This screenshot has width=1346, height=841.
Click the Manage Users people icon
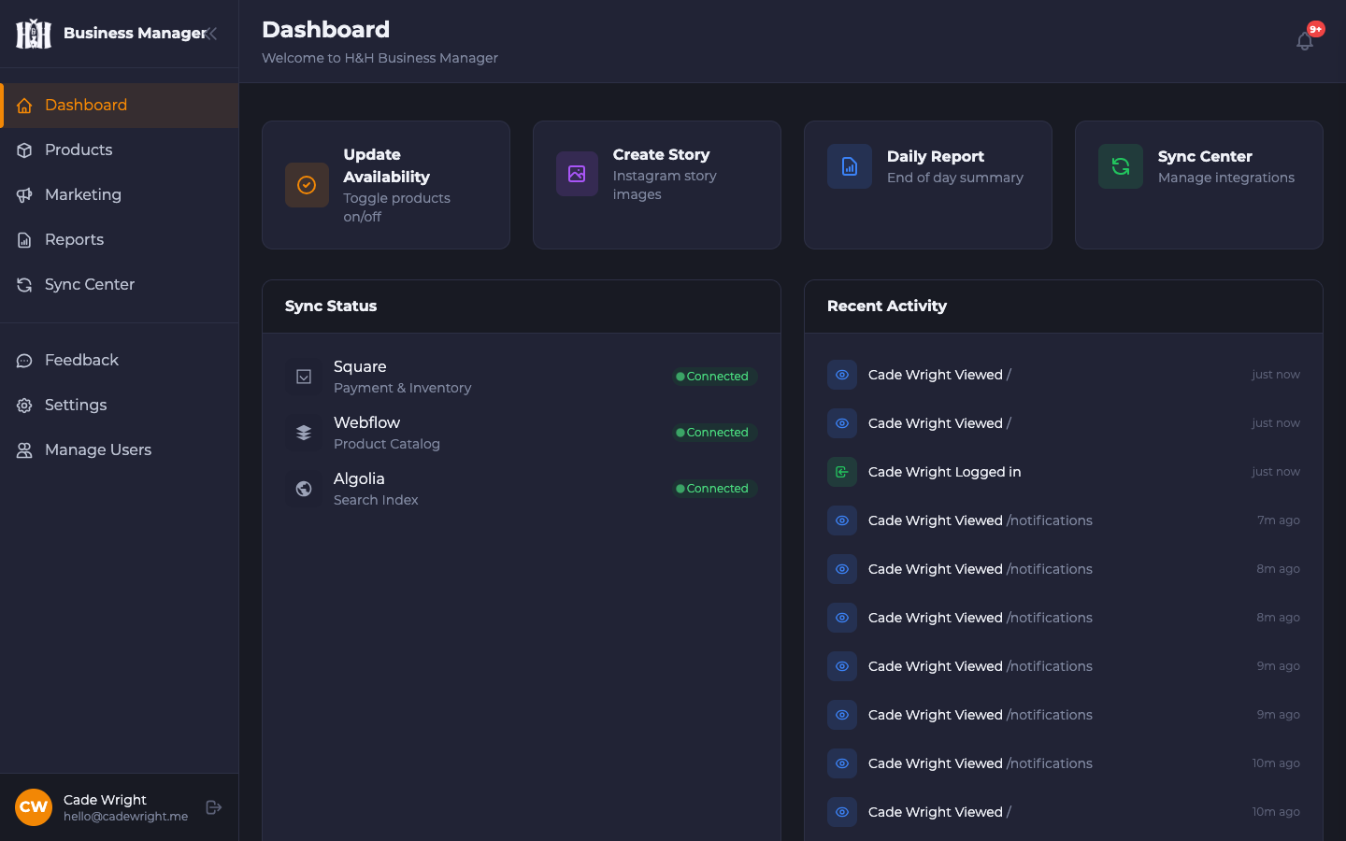[x=24, y=450]
